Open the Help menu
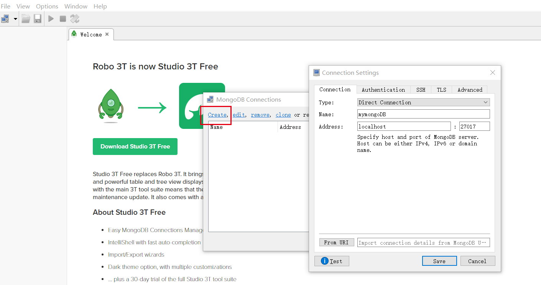This screenshot has height=285, width=541. pos(100,6)
